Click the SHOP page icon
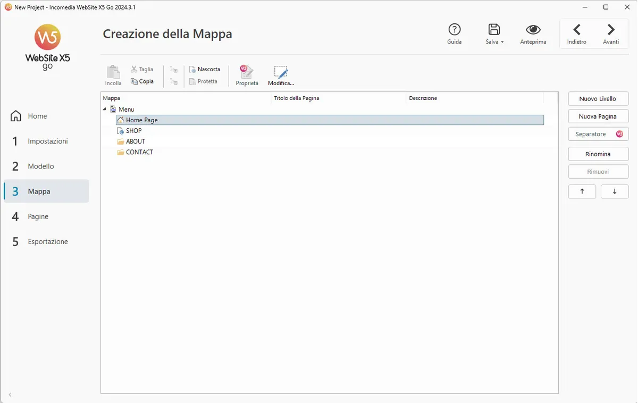This screenshot has height=403, width=638. pyautogui.click(x=121, y=131)
